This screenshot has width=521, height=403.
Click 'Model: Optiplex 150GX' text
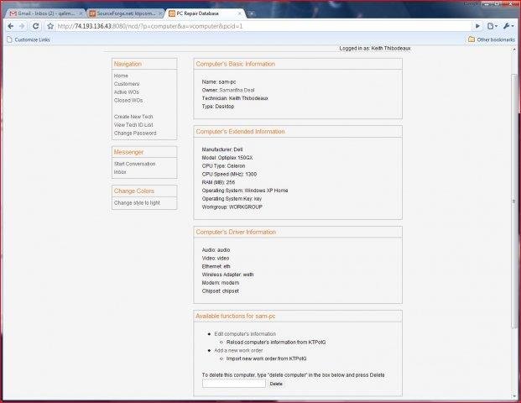coord(227,158)
